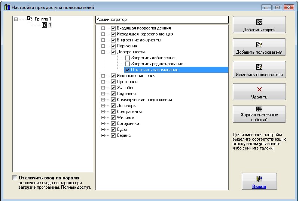Click the Добавить пользователя button label
This screenshot has width=299, height=201.
pyautogui.click(x=259, y=52)
